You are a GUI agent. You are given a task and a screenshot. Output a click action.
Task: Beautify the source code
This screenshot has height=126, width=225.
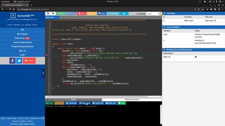[x=113, y=13]
